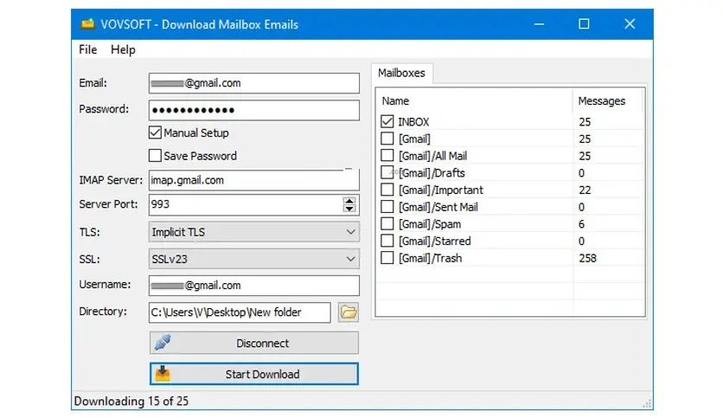Check the [Gmail] mailbox checkbox
Screen dimensions: 723x419
tap(387, 139)
